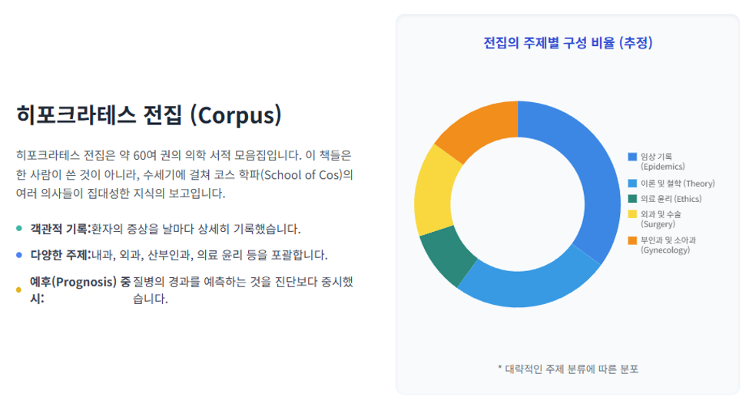Click the dark green donut segment

click(x=446, y=255)
